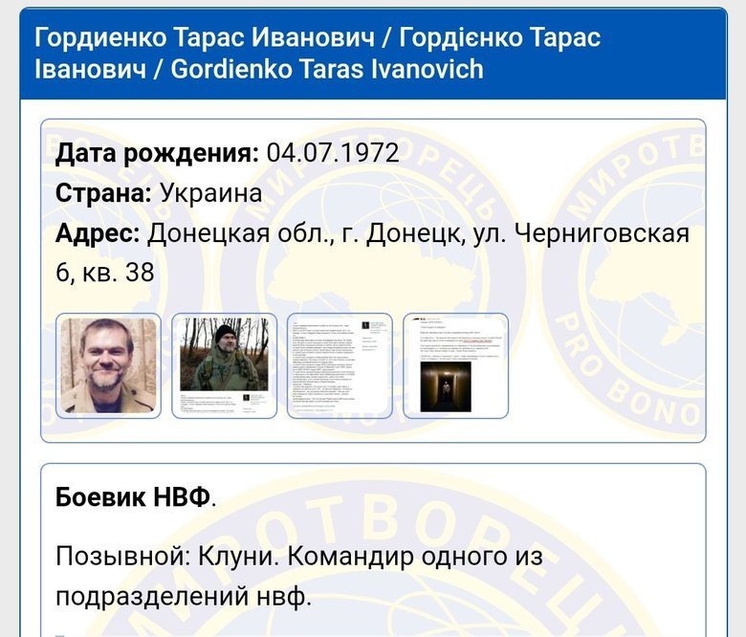The width and height of the screenshot is (746, 637).
Task: Open the smiling man portrait thumbnail
Action: point(107,366)
